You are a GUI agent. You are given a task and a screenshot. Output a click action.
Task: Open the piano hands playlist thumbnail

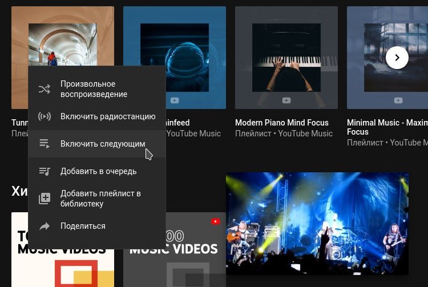[x=286, y=58]
